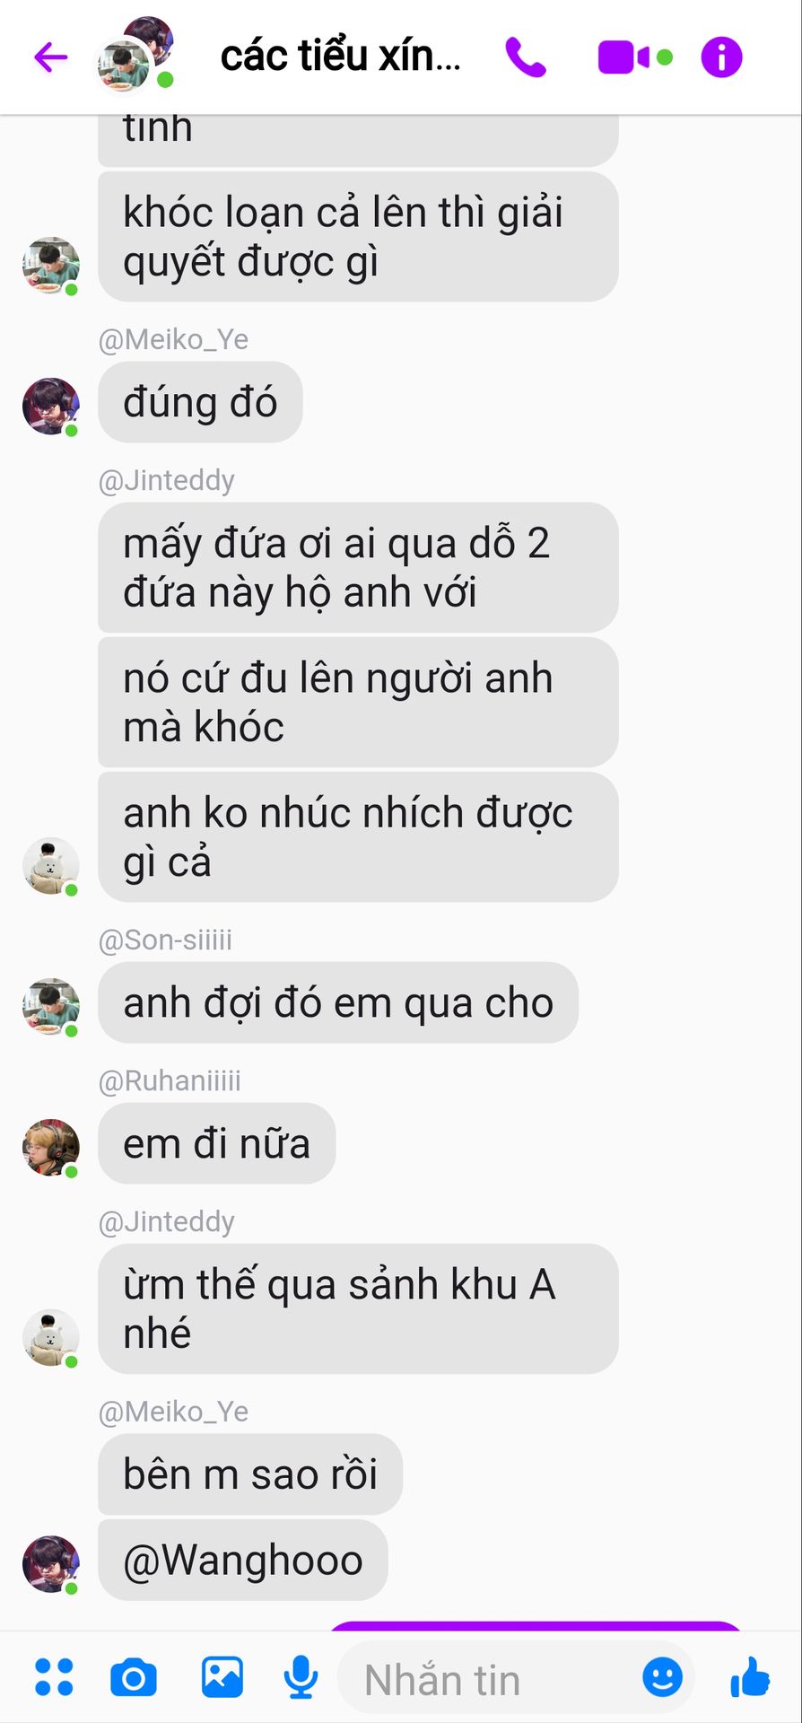
Task: Tap the đúng đó message bubble
Action: [200, 402]
